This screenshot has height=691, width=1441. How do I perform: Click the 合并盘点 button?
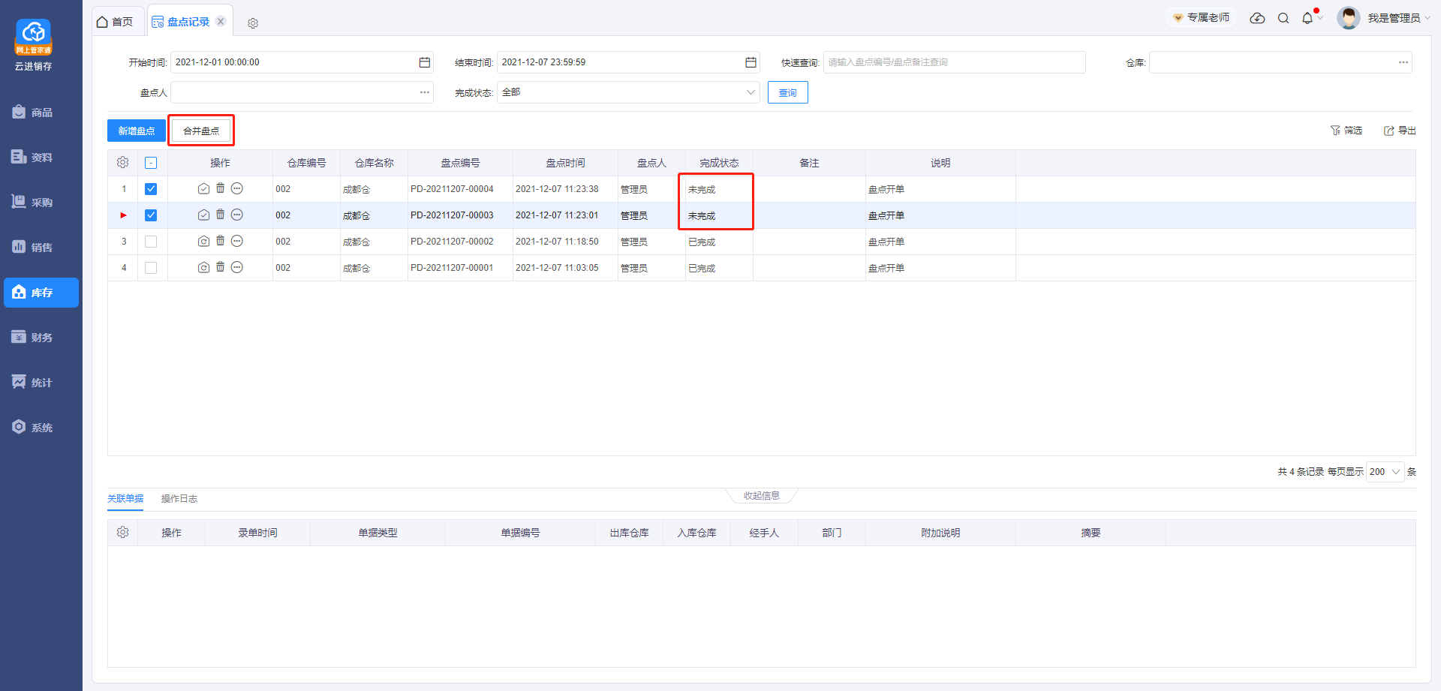[201, 131]
